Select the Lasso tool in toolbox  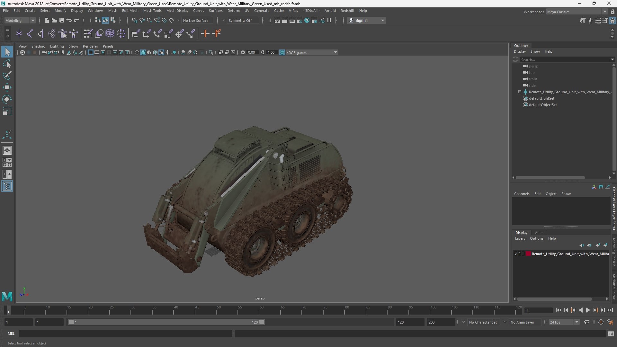pyautogui.click(x=7, y=64)
